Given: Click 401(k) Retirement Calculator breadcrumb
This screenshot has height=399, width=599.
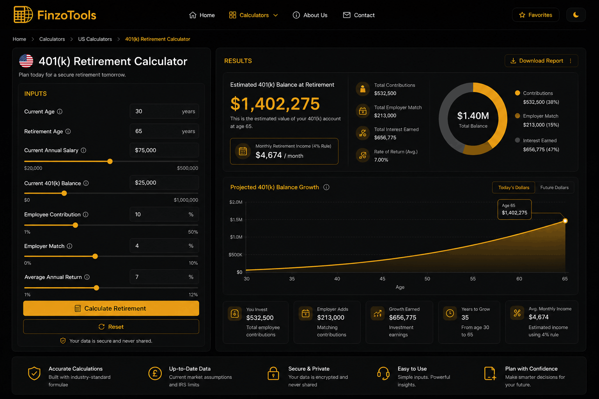Looking at the screenshot, I should (158, 39).
